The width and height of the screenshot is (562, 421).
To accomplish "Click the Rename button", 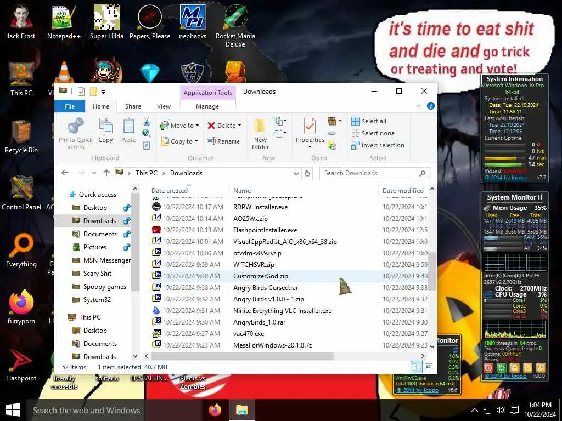I will click(223, 141).
